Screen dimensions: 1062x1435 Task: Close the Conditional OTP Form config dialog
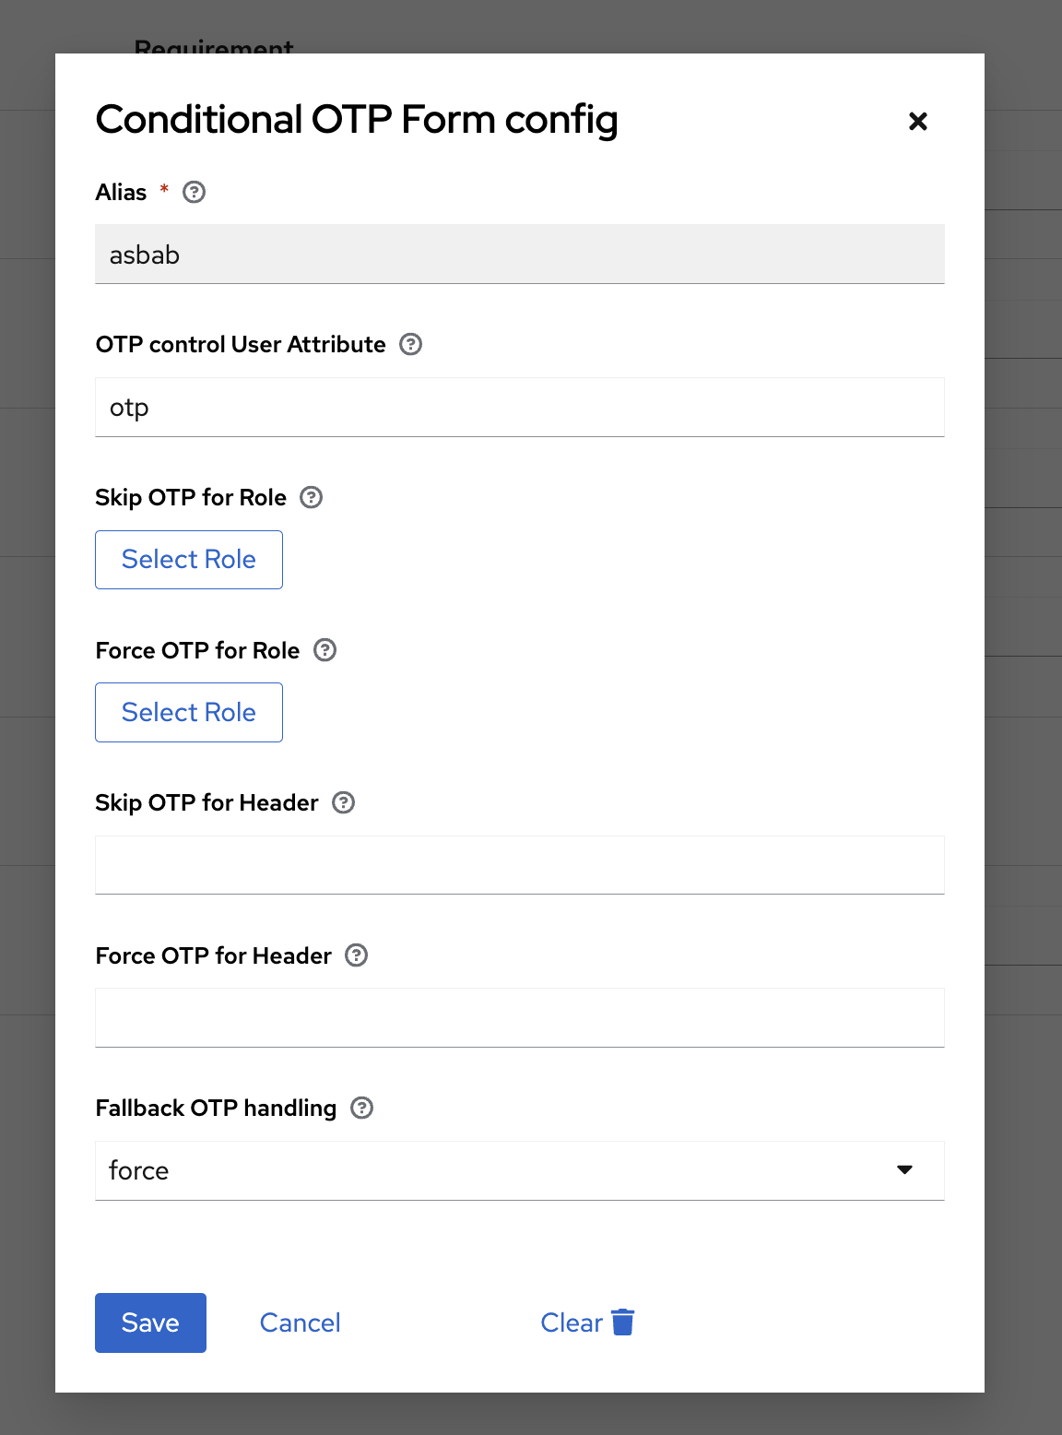pyautogui.click(x=917, y=121)
